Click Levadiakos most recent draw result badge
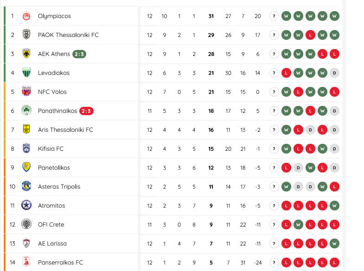The height and width of the screenshot is (271, 364). 334,73
